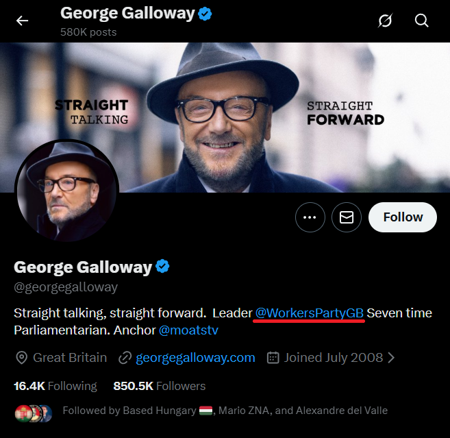
Task: Open the three-dot more options menu
Action: [x=310, y=217]
